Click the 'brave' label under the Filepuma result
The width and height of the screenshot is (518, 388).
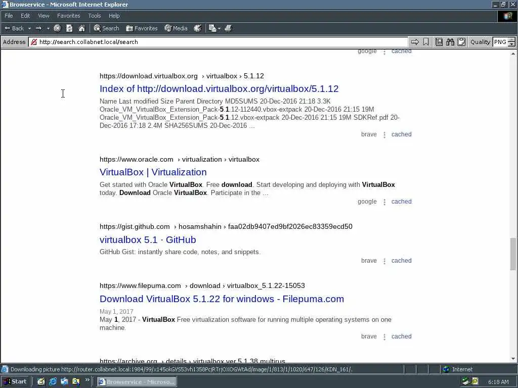369,336
